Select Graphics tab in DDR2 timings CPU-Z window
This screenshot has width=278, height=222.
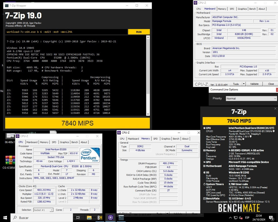166,139
